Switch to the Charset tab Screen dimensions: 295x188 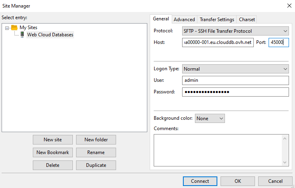tap(247, 20)
